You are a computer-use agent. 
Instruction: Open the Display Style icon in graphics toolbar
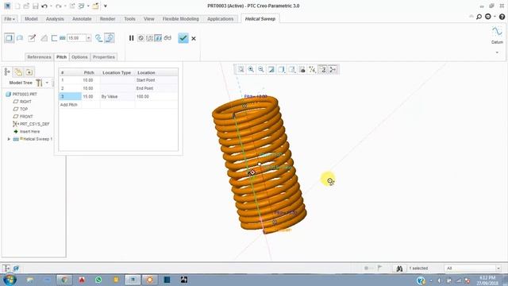pos(281,69)
